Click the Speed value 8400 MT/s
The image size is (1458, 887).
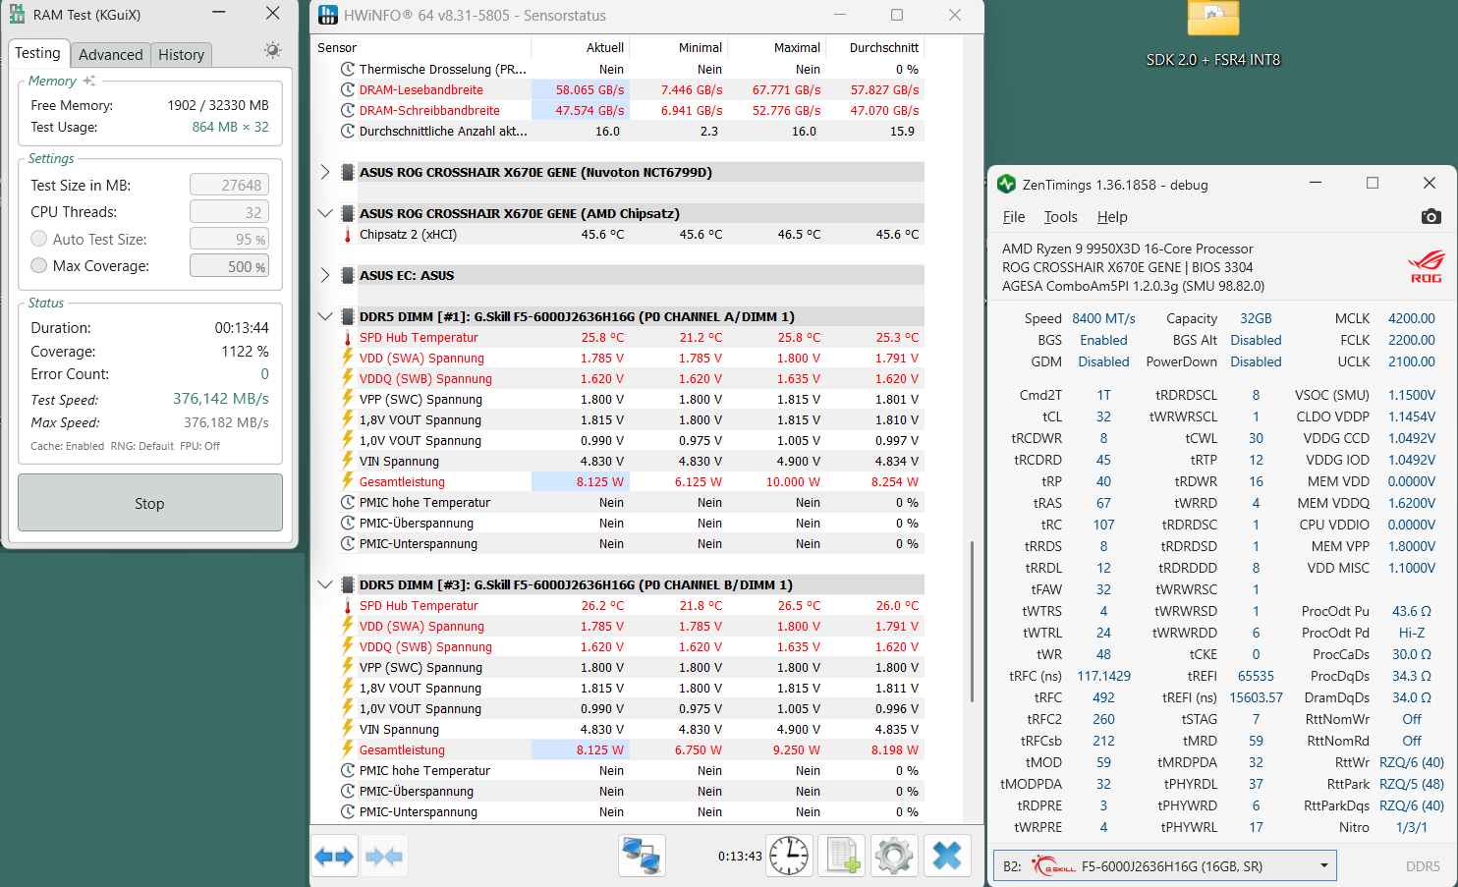tap(1103, 318)
